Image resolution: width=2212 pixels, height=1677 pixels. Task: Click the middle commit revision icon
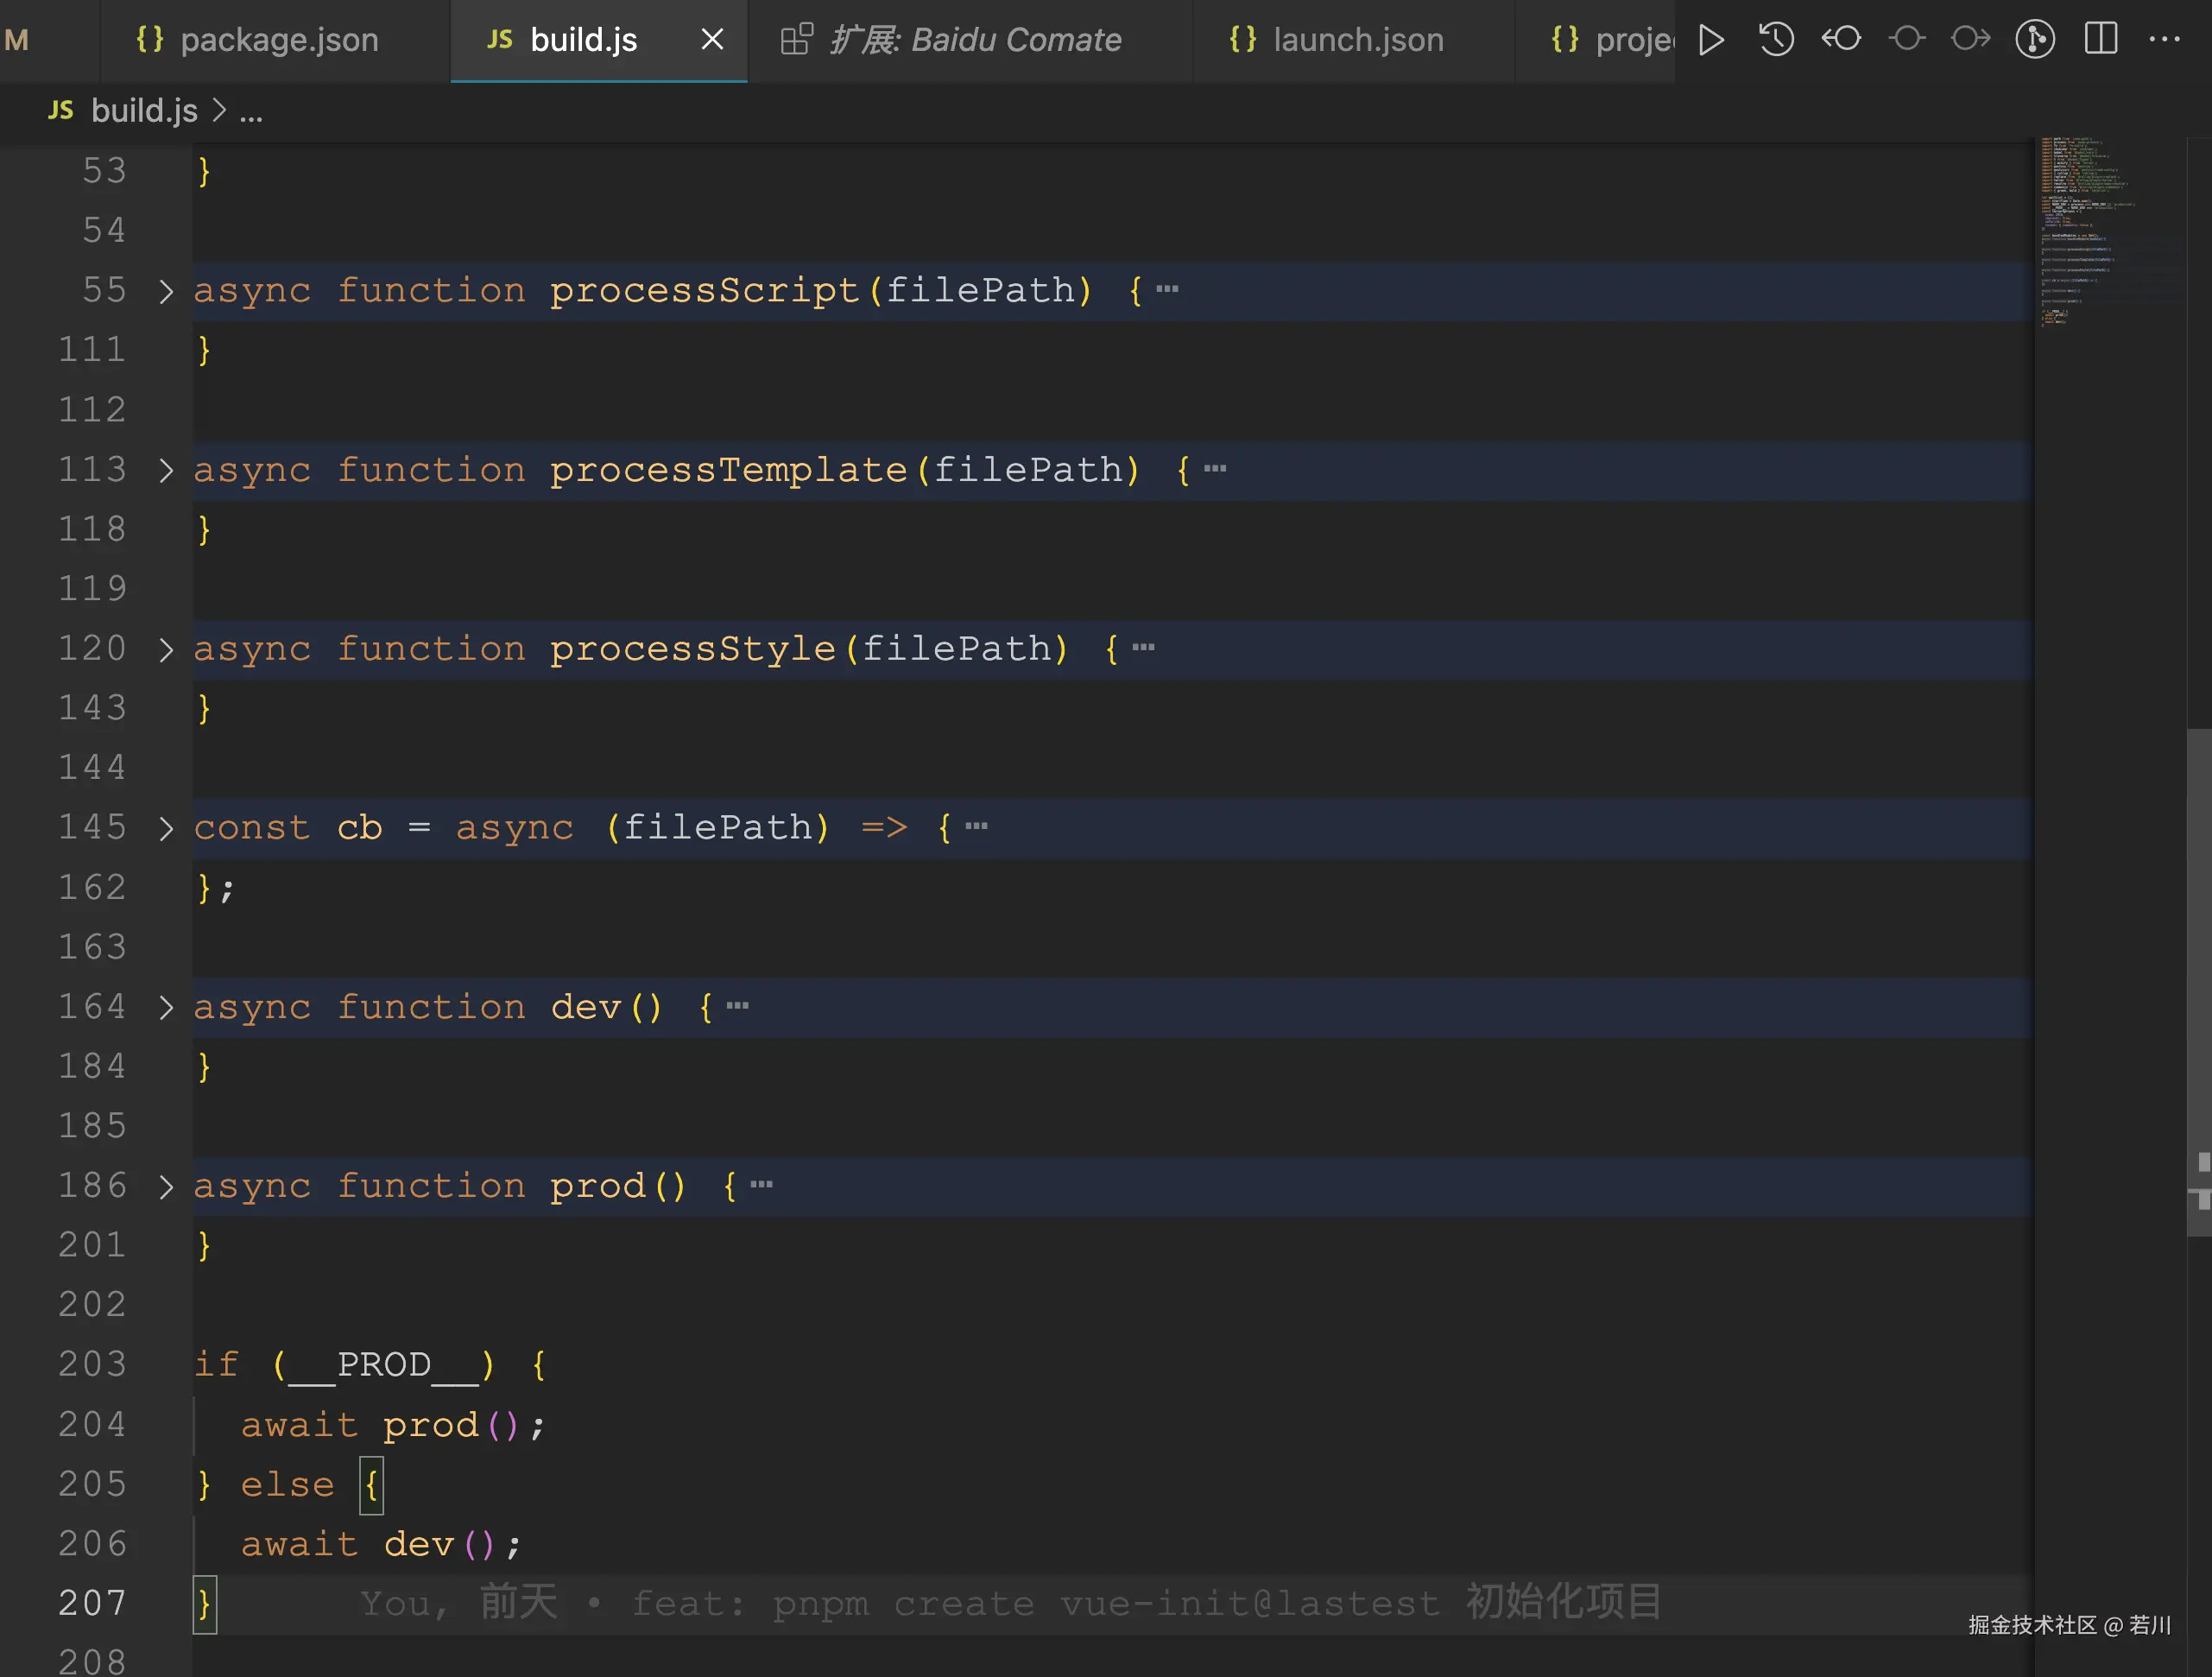click(1906, 40)
